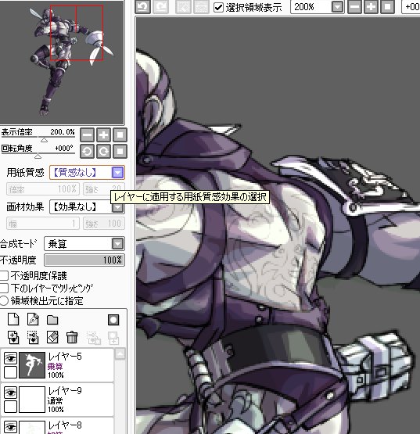Click the clear layer eraser icon

click(52, 337)
